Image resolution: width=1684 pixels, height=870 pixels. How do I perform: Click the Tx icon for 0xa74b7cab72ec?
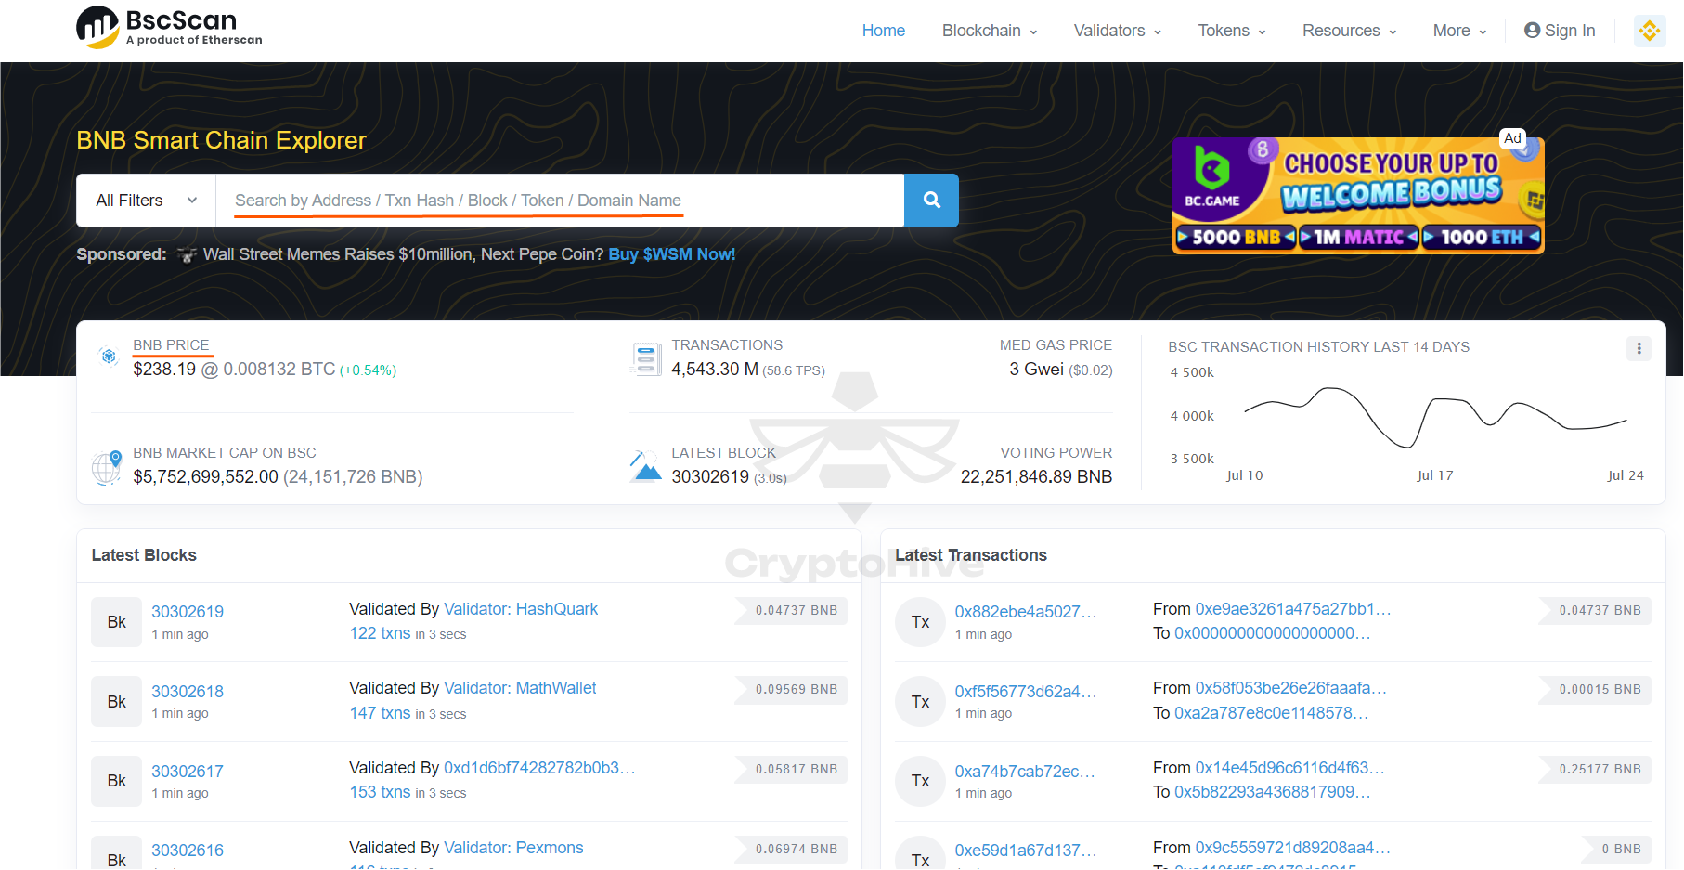[920, 781]
